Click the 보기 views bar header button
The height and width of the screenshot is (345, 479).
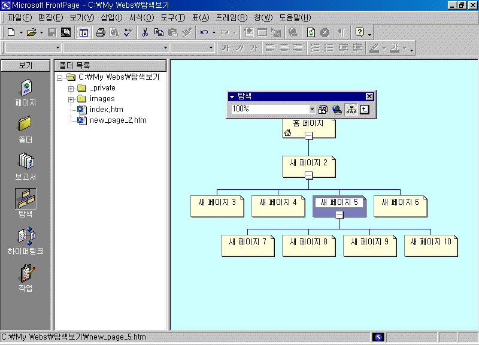tap(26, 65)
